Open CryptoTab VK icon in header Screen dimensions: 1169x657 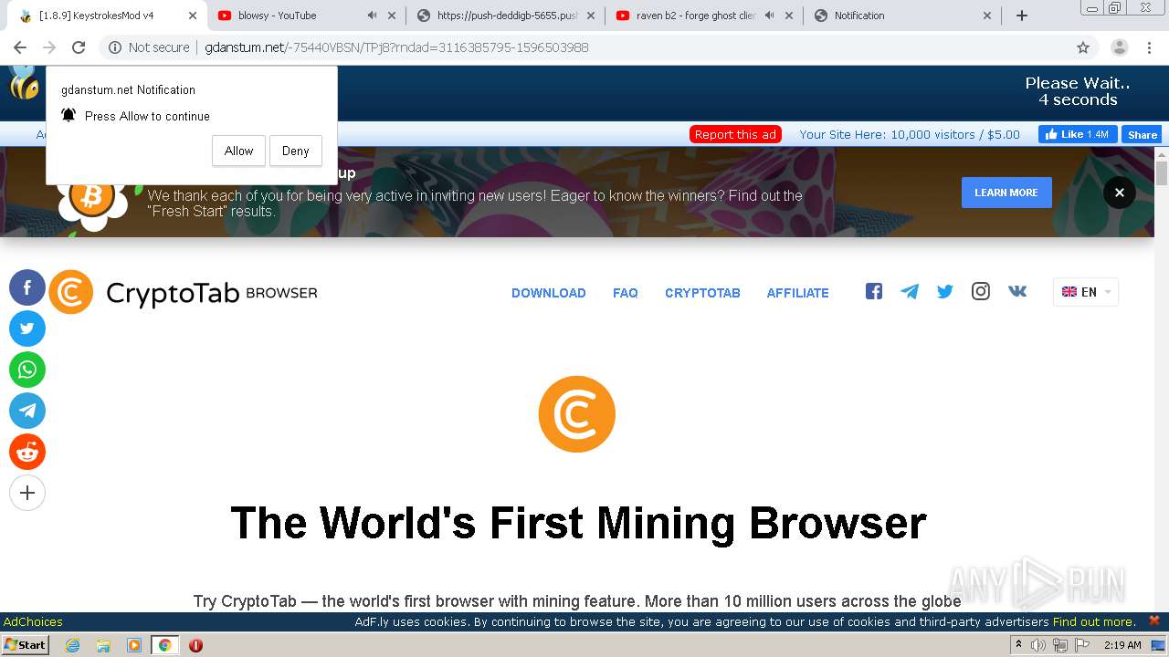click(x=1017, y=291)
